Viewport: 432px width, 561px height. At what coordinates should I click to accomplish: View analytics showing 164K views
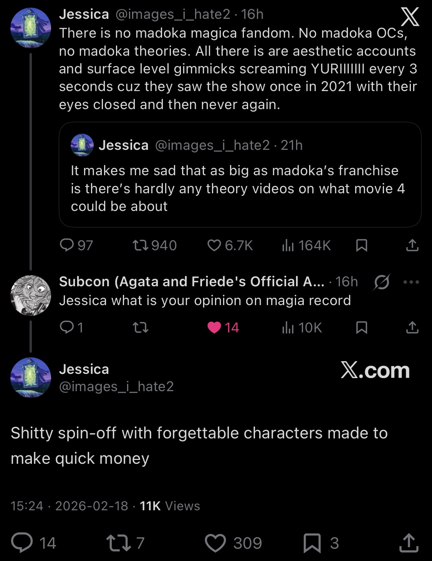pos(288,245)
